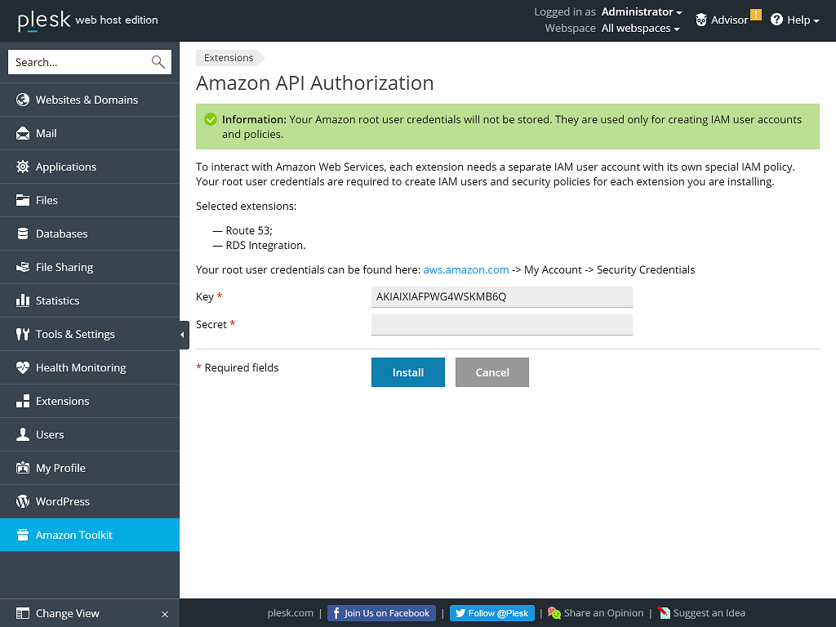
Task: Select Databases in the sidebar
Action: point(90,233)
